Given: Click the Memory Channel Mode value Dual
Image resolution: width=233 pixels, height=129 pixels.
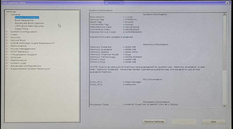Looking at the screenshot, I should 128,54.
